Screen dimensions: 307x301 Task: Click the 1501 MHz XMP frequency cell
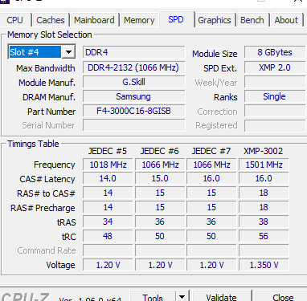264,165
